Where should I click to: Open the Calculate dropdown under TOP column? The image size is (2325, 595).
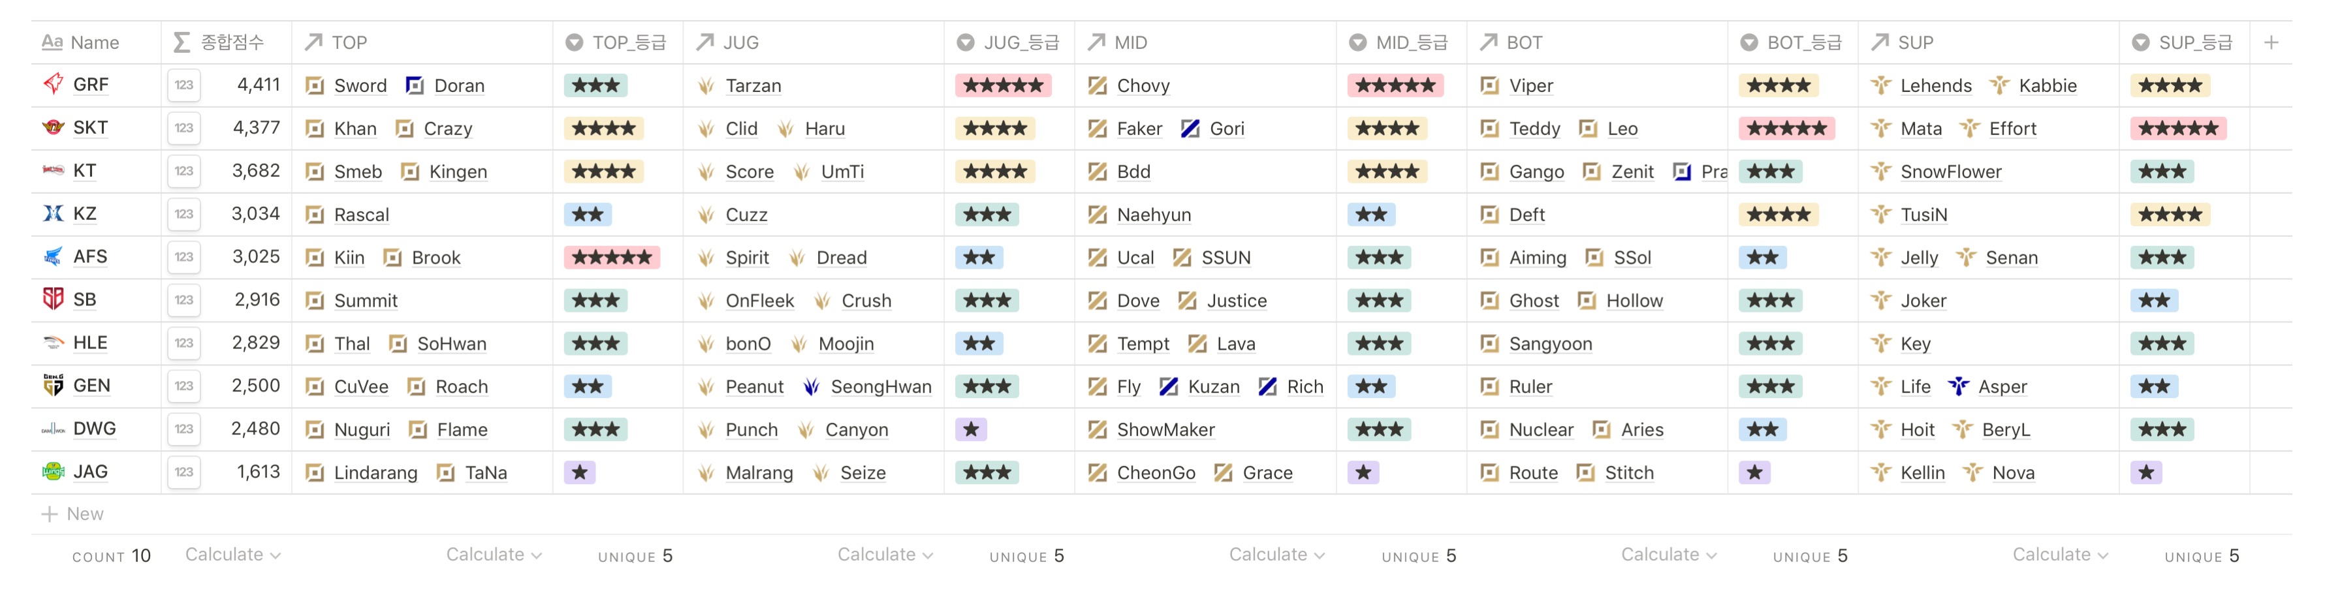[493, 555]
